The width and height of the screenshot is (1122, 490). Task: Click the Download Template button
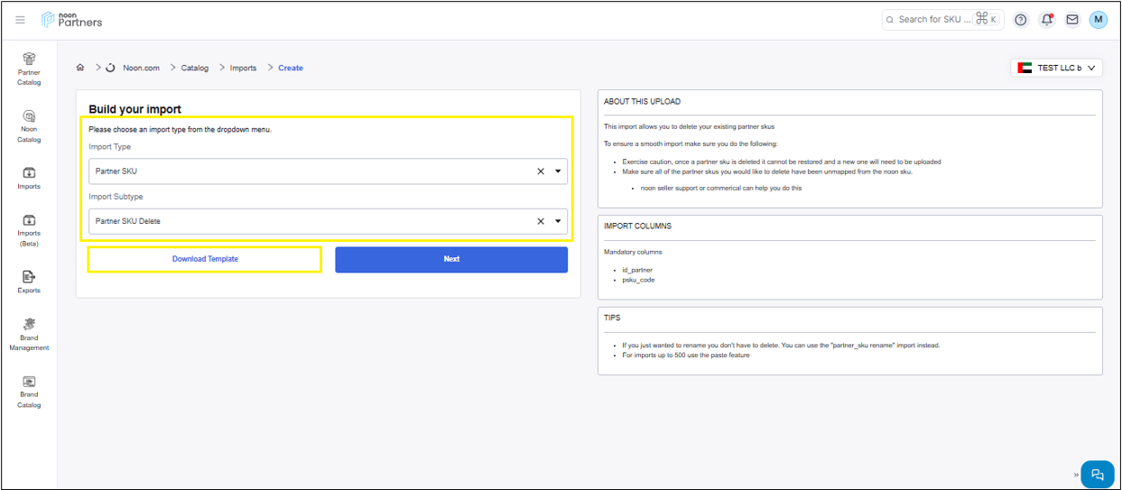click(x=205, y=259)
